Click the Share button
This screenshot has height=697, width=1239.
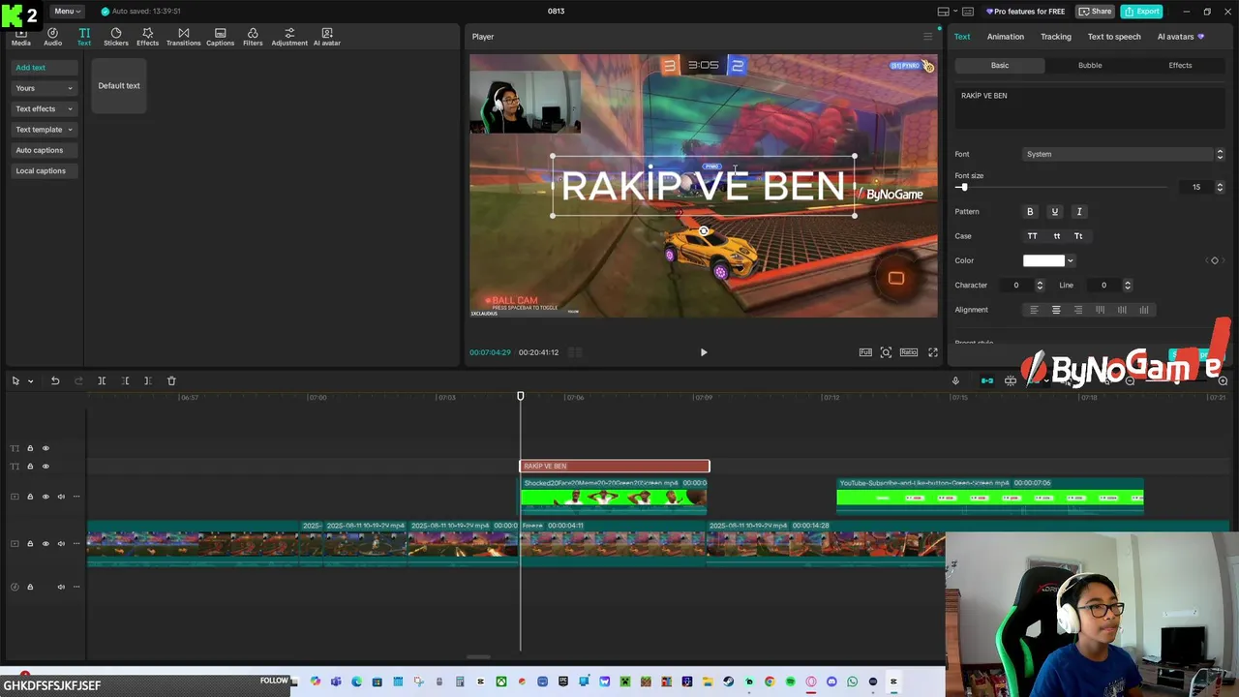pyautogui.click(x=1096, y=12)
